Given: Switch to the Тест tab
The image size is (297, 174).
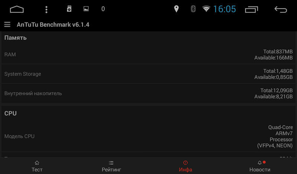Looking at the screenshot, I should pyautogui.click(x=37, y=166).
